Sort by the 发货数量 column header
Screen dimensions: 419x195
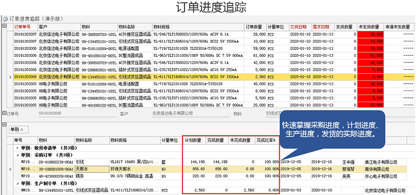click(346, 27)
